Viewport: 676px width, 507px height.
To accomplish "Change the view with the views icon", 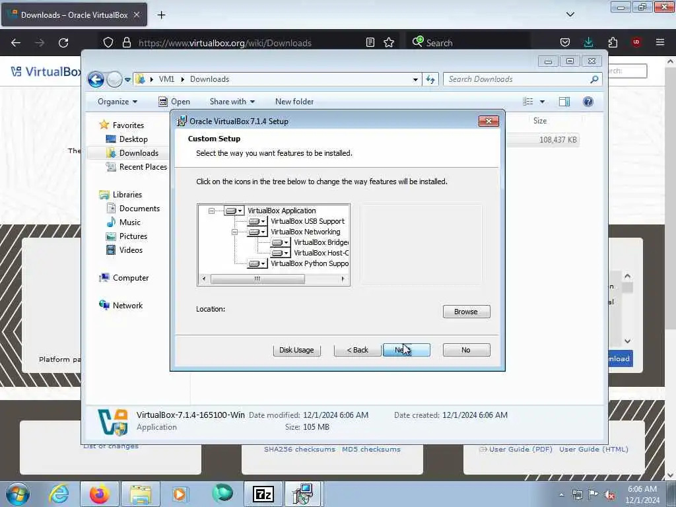I will 528,102.
